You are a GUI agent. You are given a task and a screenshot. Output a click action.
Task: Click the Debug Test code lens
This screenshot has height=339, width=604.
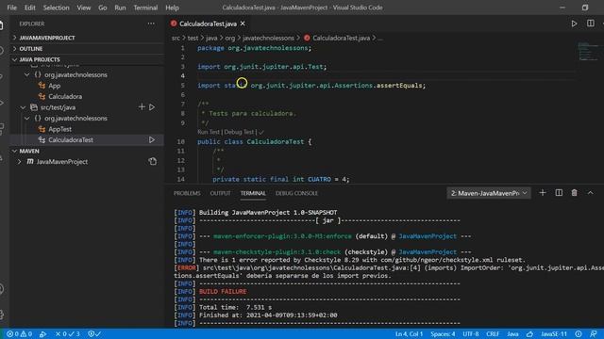pyautogui.click(x=239, y=132)
